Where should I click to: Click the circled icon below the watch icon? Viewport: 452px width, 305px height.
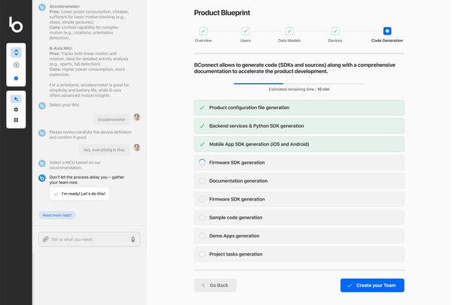click(x=16, y=65)
